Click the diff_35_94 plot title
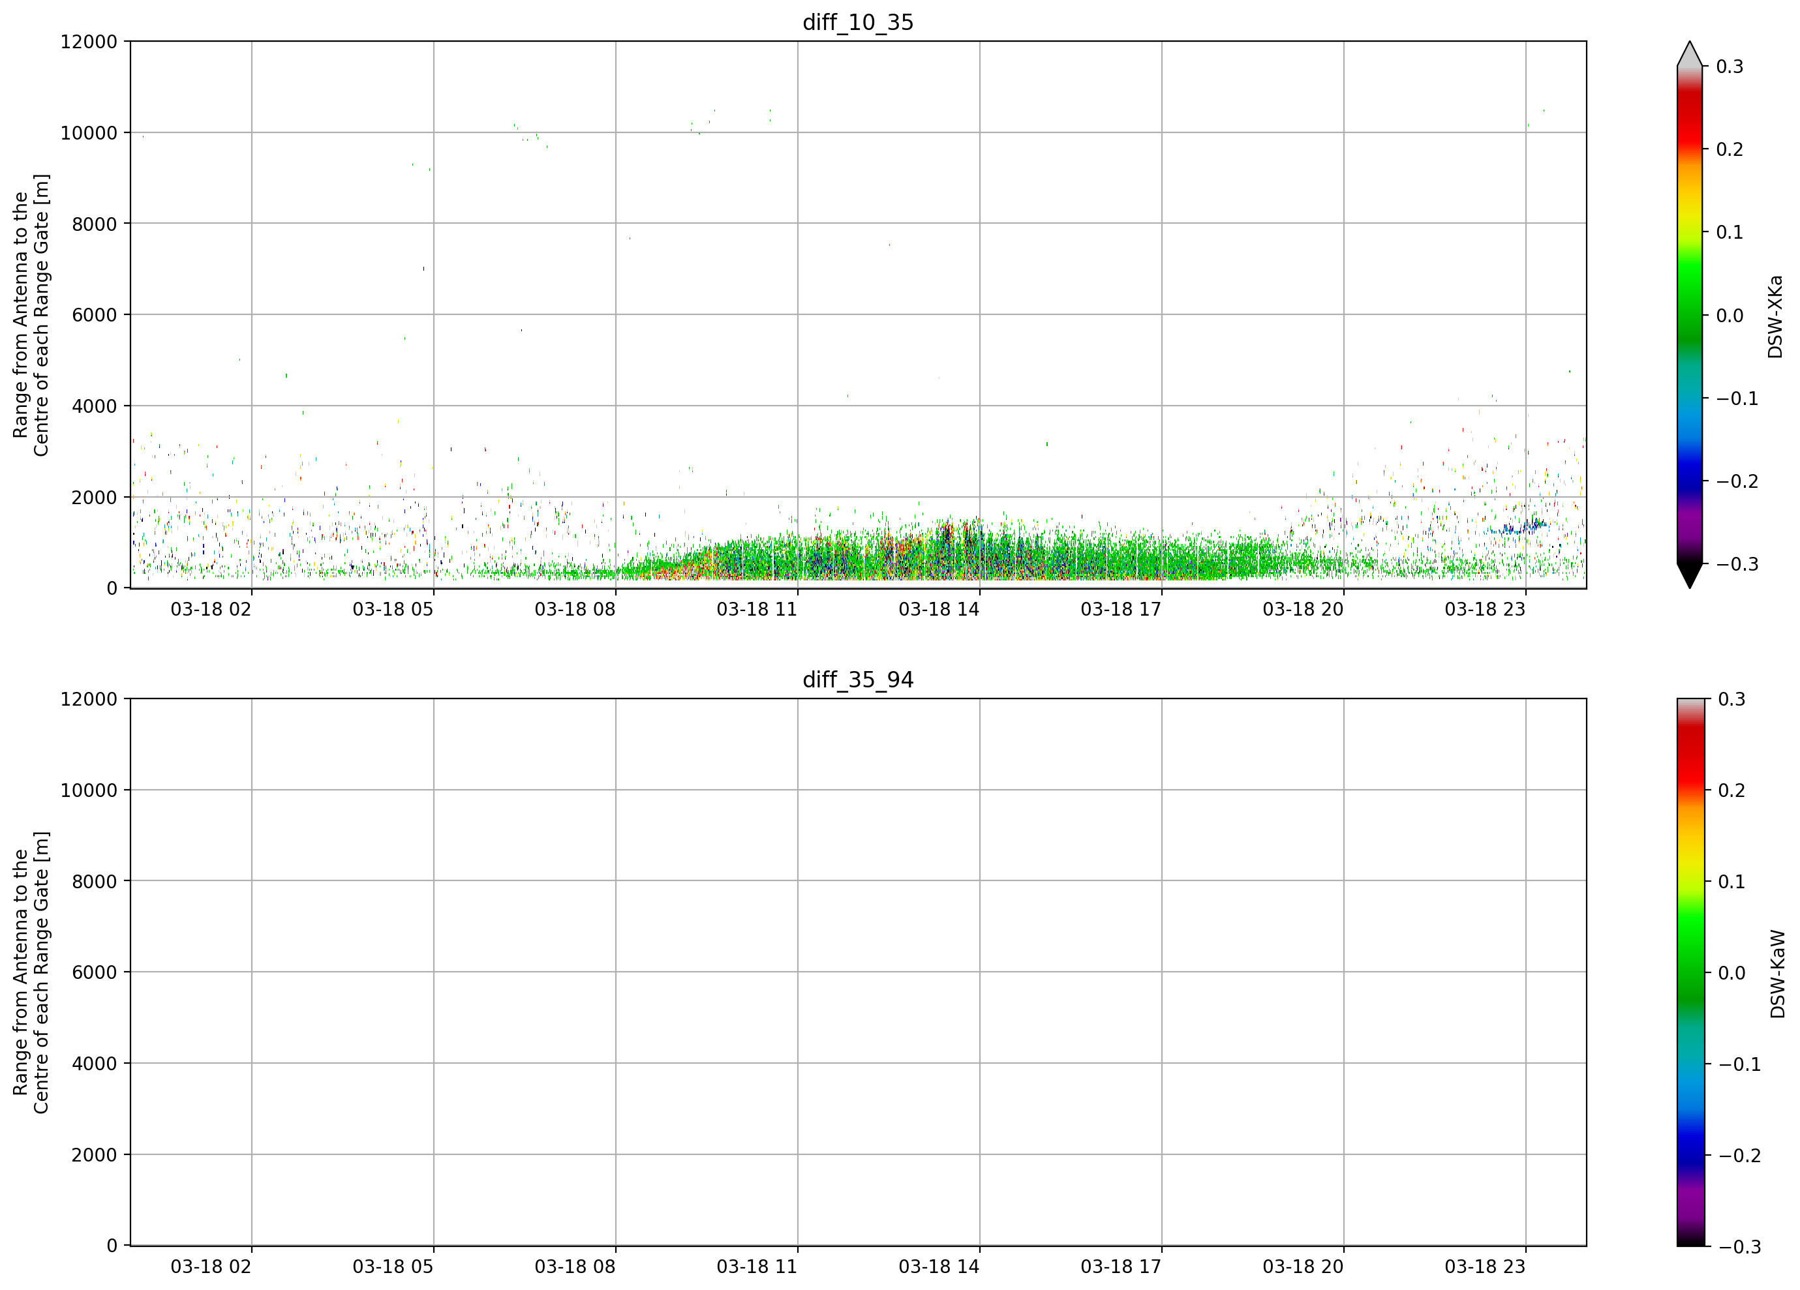Viewport: 1800px width, 1290px height. pos(858,680)
